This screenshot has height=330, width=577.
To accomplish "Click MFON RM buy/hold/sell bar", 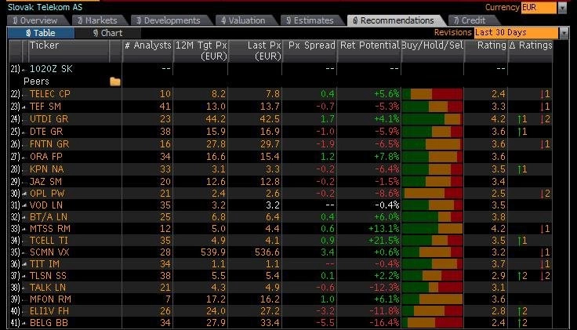I will [433, 299].
